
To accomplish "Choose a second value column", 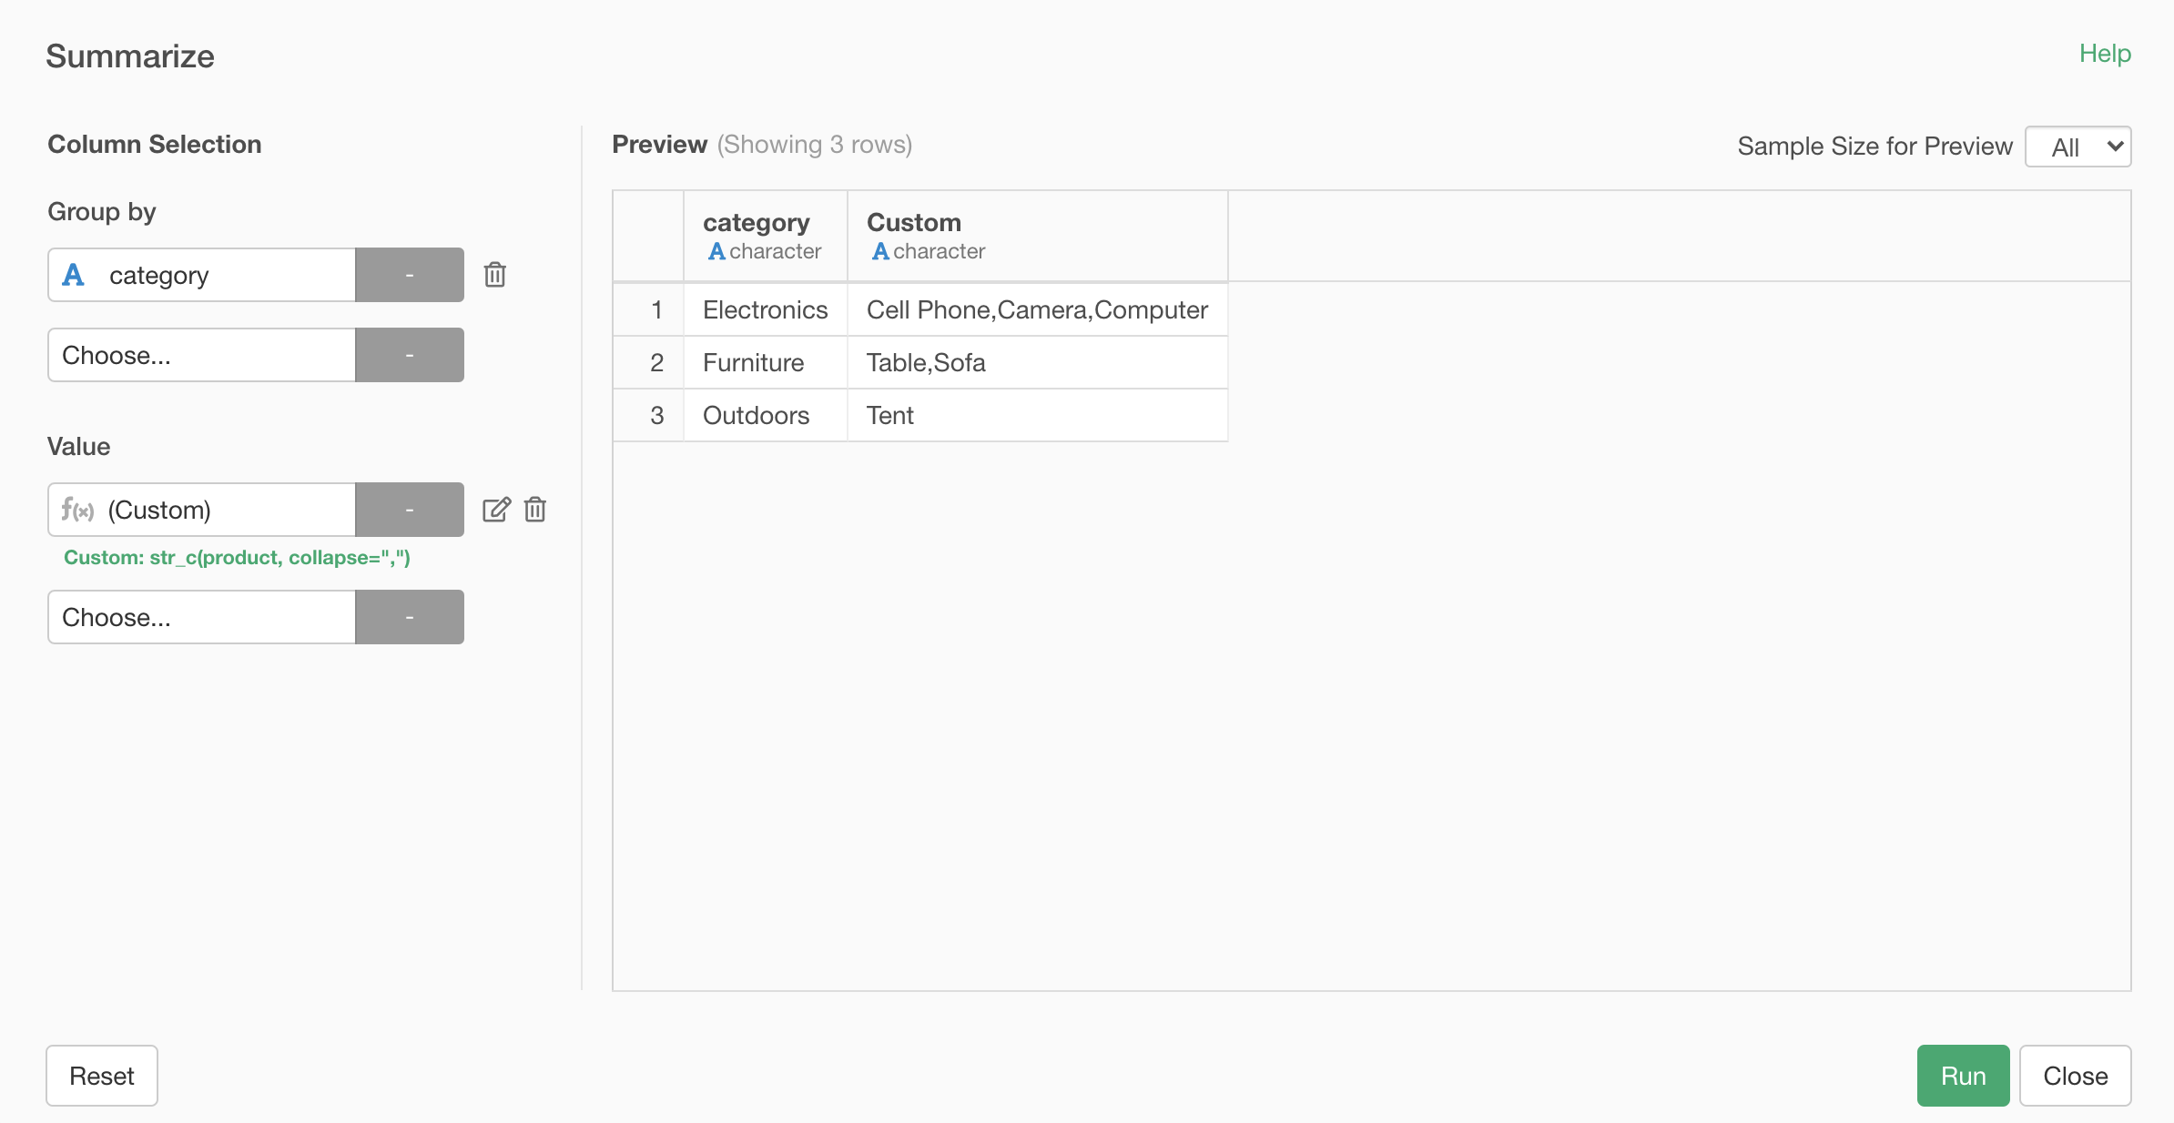I will pyautogui.click(x=202, y=617).
